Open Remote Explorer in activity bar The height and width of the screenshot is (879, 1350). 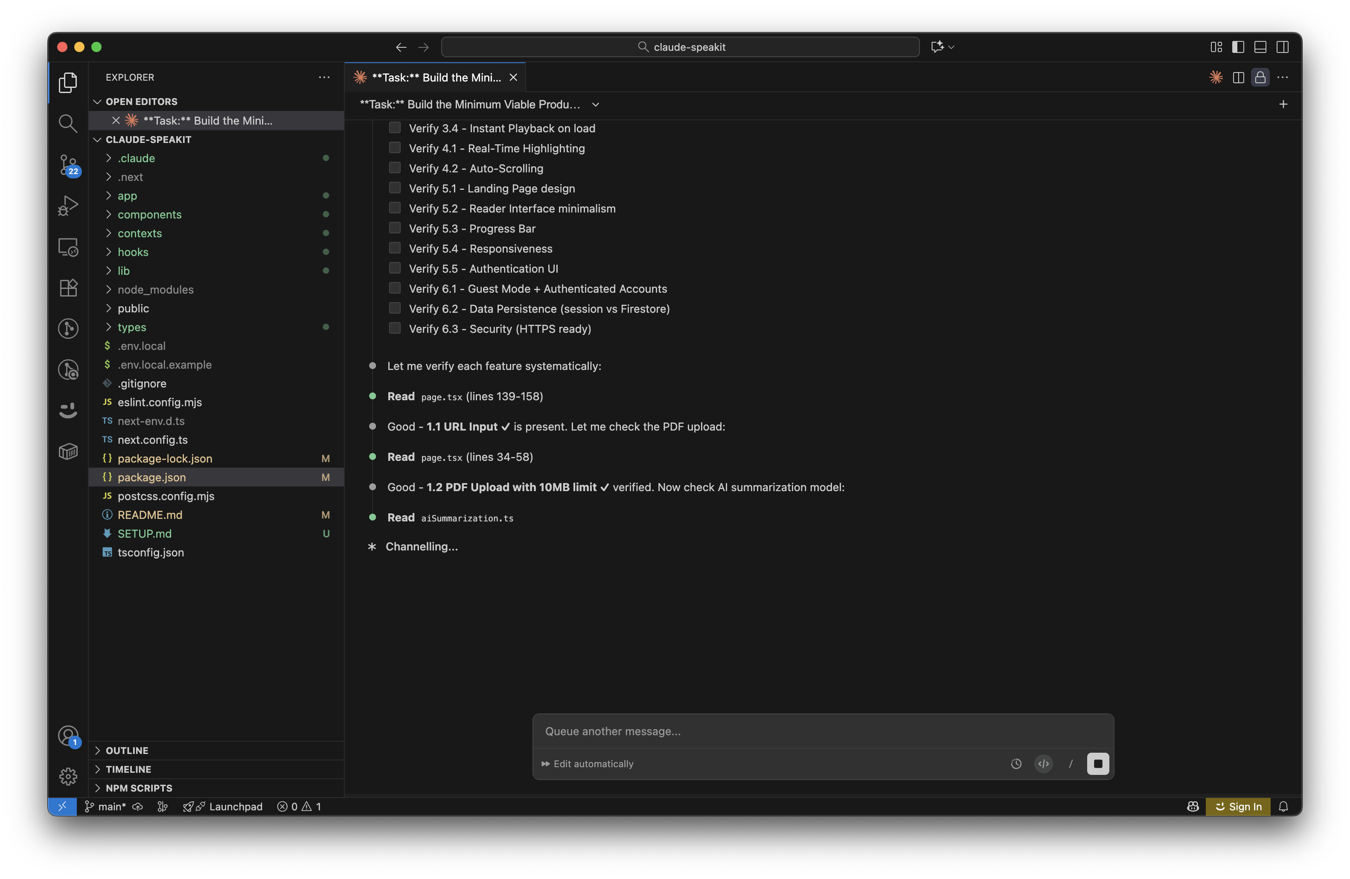pyautogui.click(x=68, y=247)
